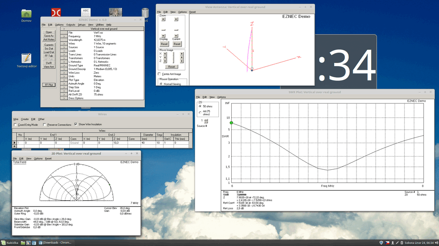
Task: Open the Create menu in Wires window
Action: click(x=24, y=119)
